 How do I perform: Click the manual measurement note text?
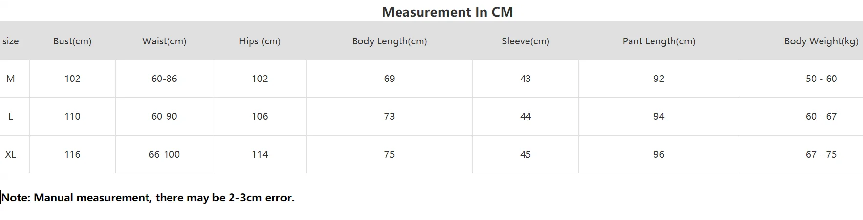coord(148,198)
